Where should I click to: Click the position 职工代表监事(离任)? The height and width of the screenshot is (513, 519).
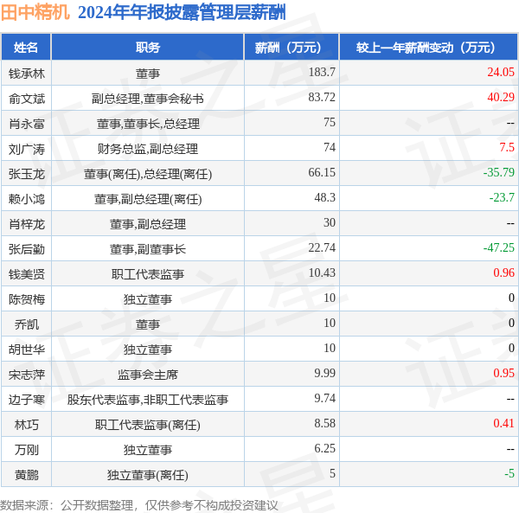[148, 425]
